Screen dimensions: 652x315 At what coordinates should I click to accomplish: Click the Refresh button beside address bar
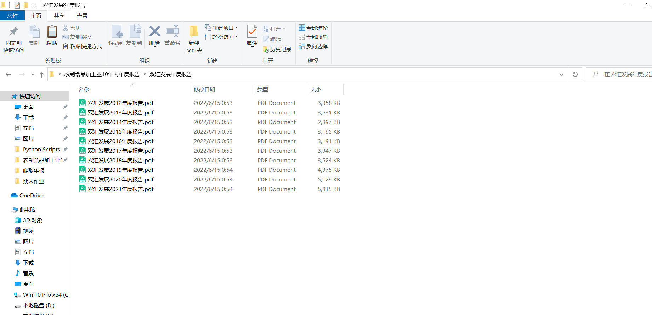(x=575, y=74)
